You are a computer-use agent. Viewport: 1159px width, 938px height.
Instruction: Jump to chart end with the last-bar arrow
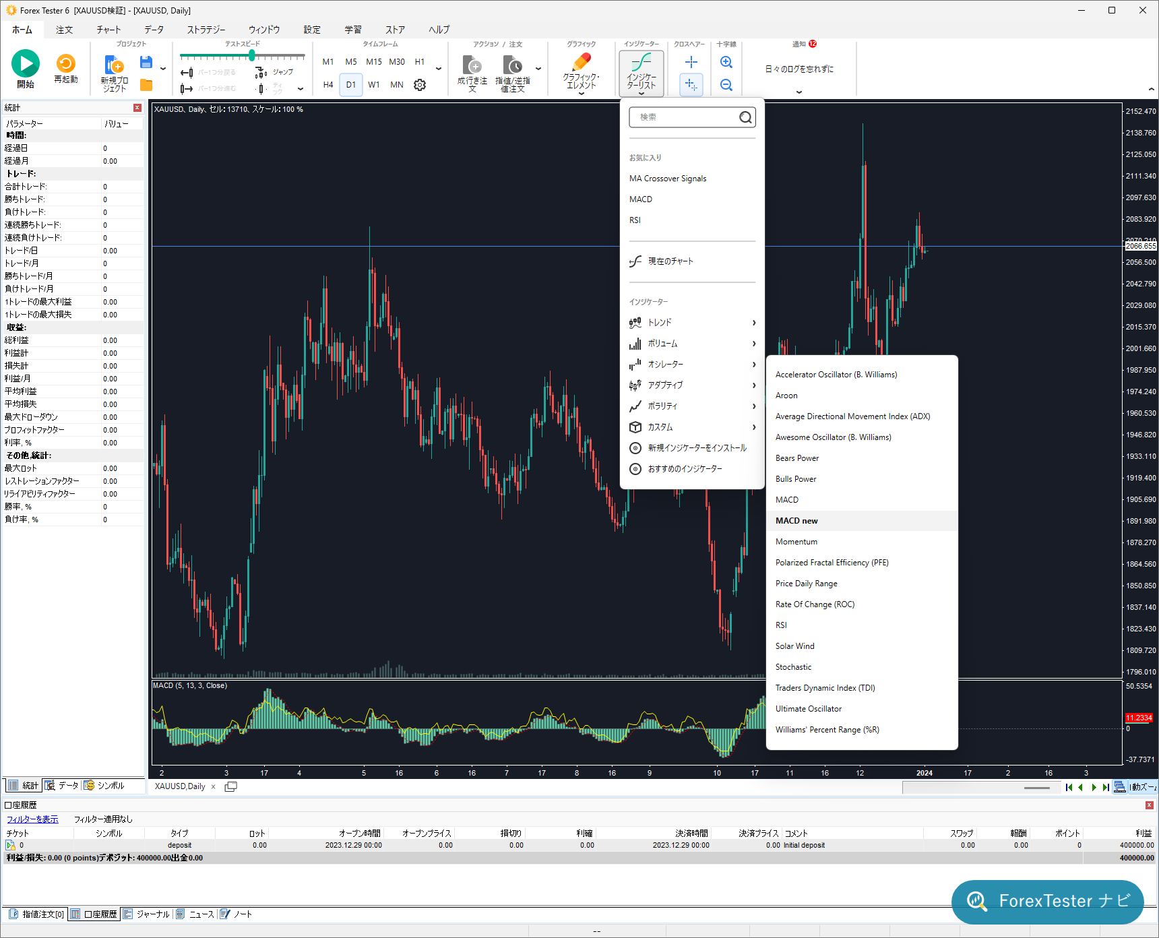pyautogui.click(x=1106, y=787)
